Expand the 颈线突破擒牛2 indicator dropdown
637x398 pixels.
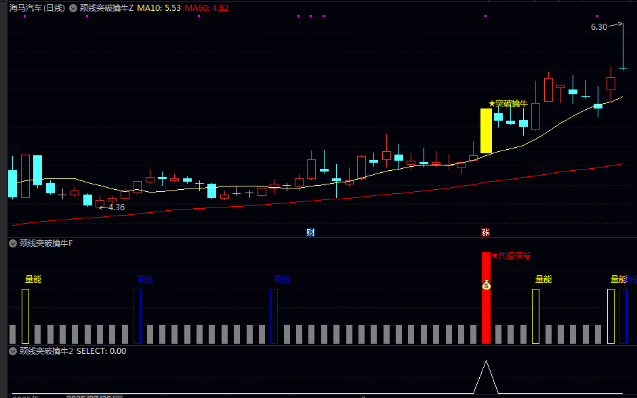(13, 351)
